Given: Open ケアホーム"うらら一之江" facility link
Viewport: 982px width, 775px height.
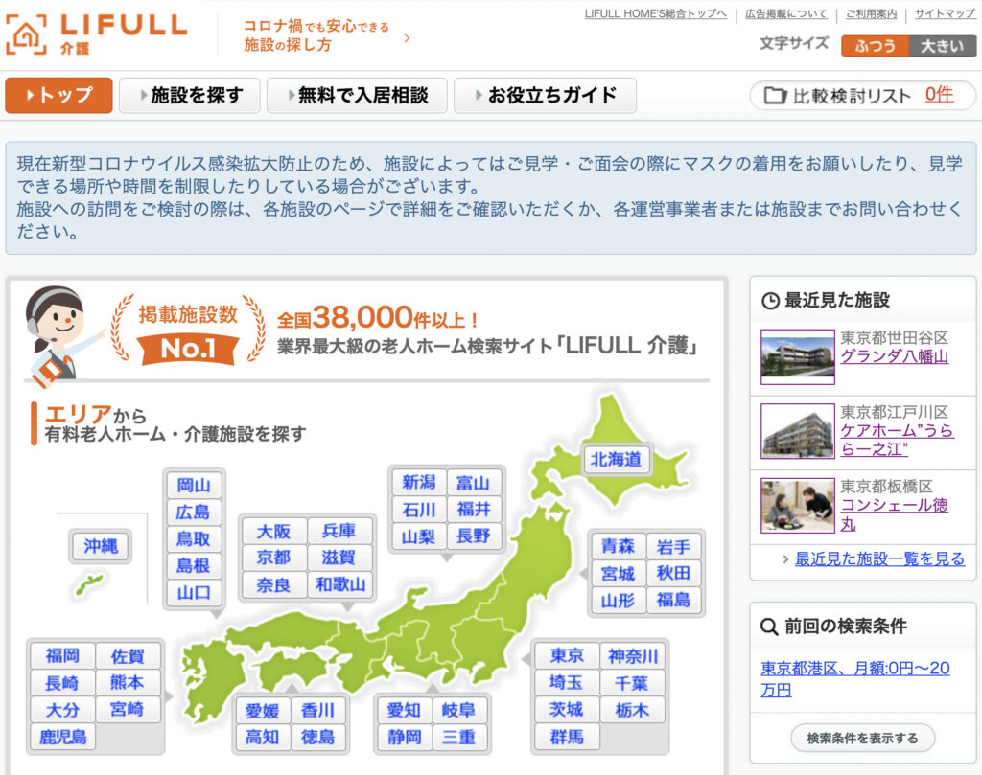Looking at the screenshot, I should 897,440.
